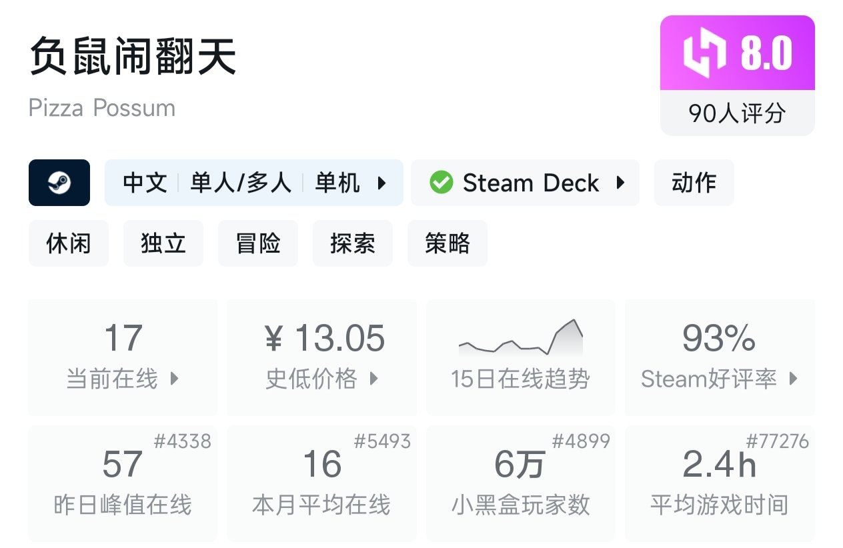Open the 小黑盒玩家数 6万 stat card
The image size is (843, 548).
(x=520, y=483)
